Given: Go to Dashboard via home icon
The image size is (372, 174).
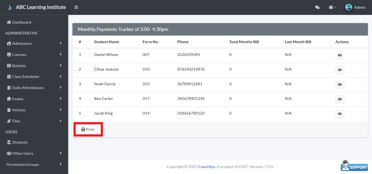Looking at the screenshot, I should coord(9,22).
